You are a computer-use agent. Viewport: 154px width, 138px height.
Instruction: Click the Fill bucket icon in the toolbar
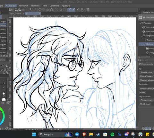click(47, 10)
